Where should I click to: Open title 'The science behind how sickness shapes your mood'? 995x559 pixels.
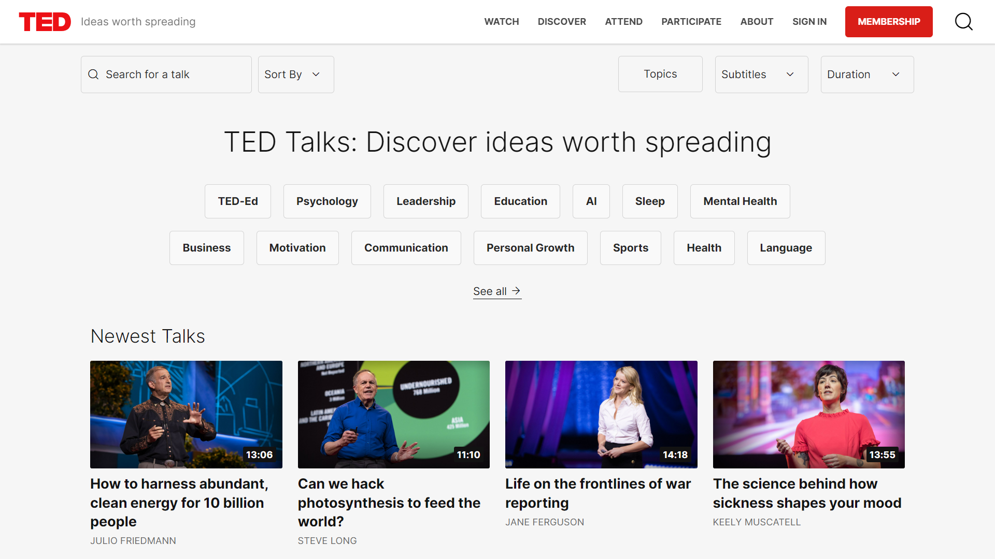pos(807,493)
